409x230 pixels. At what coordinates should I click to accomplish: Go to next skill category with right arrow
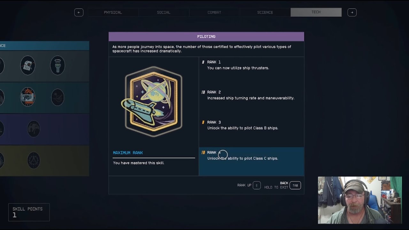pos(352,12)
